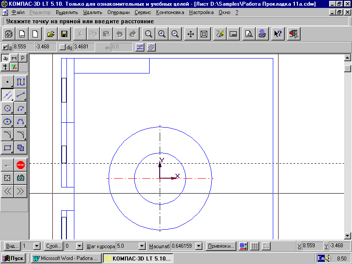Image resolution: width=352 pixels, height=264 pixels.
Task: Click the Print Preview icon
Action: point(249,34)
